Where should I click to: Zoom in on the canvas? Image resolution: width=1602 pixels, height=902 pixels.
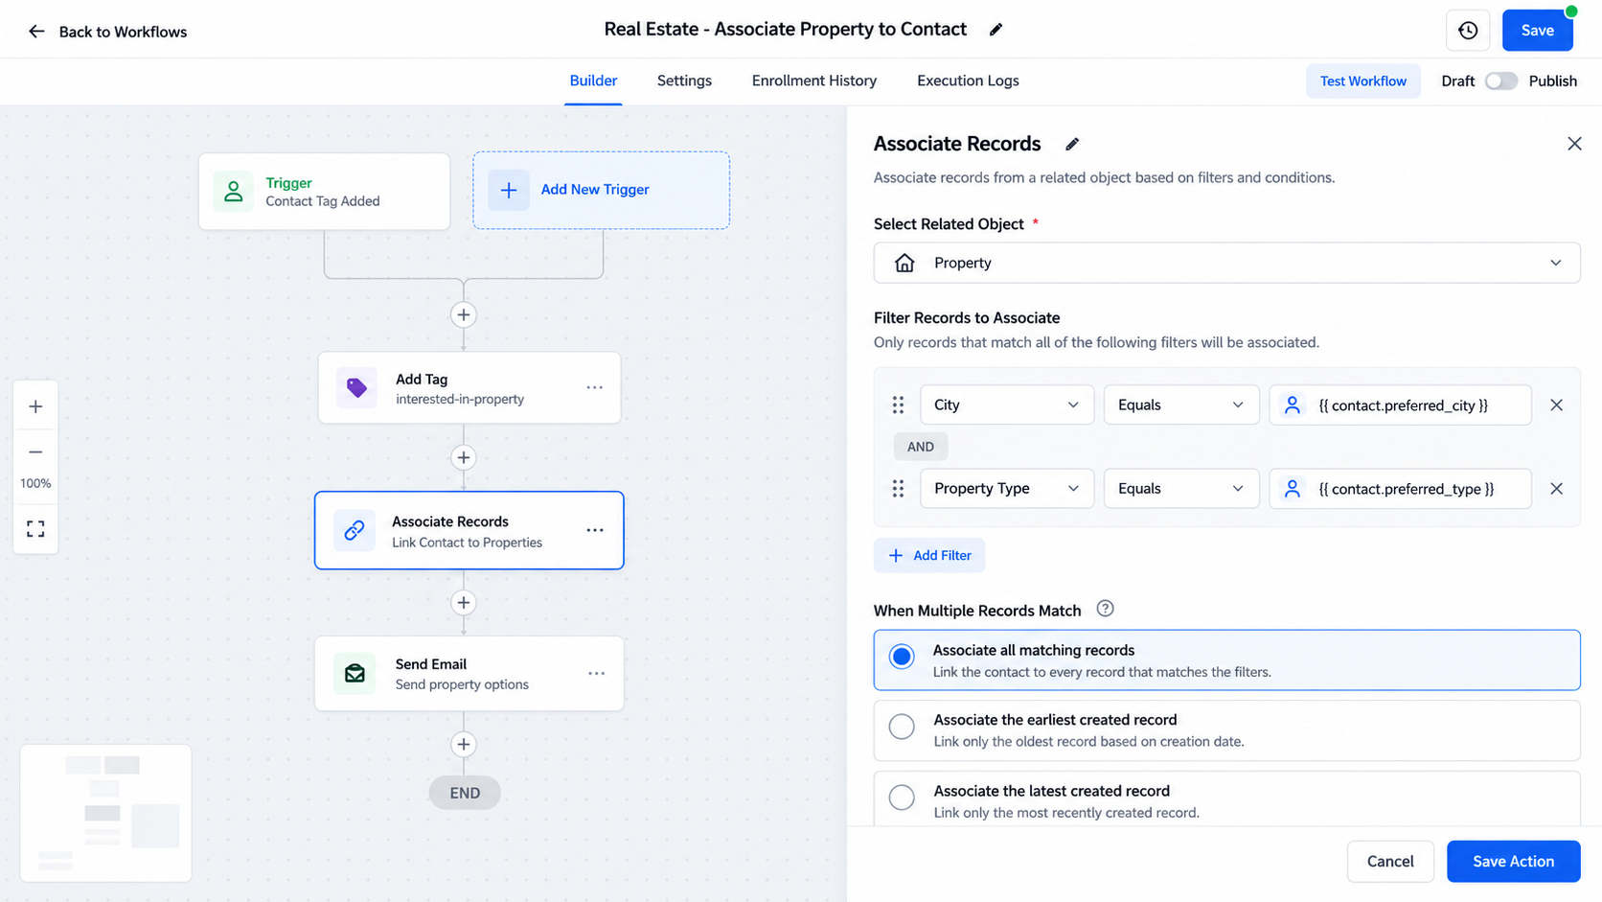click(35, 406)
